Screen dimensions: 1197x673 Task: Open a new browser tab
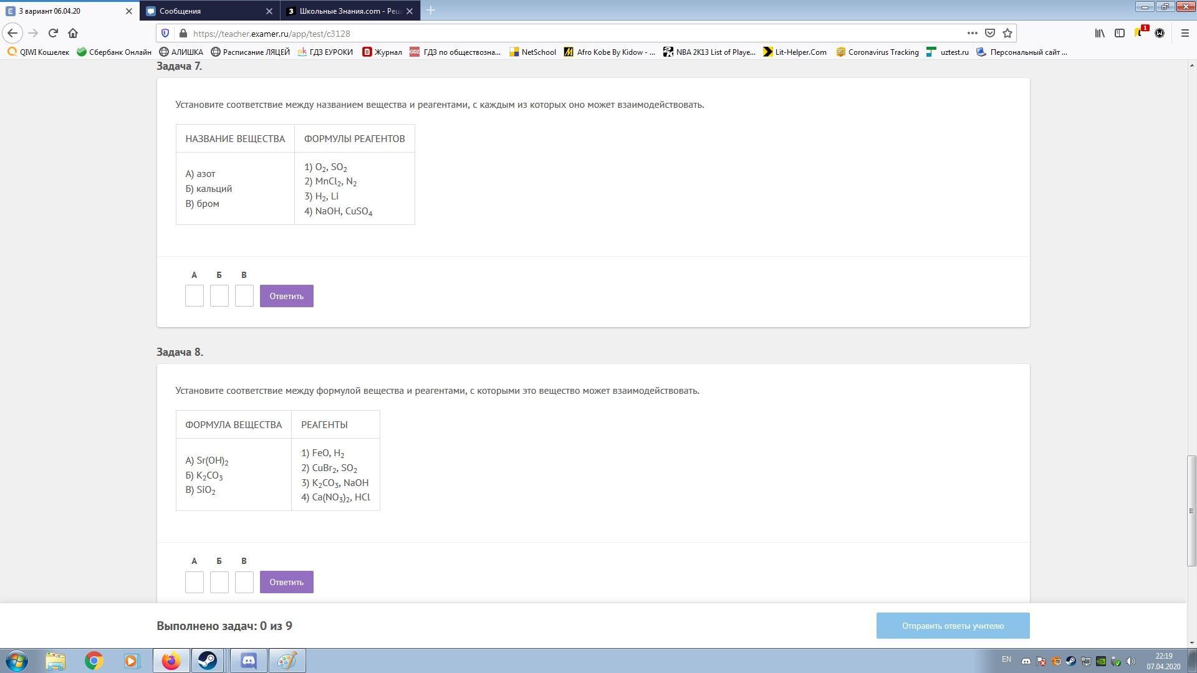(431, 10)
